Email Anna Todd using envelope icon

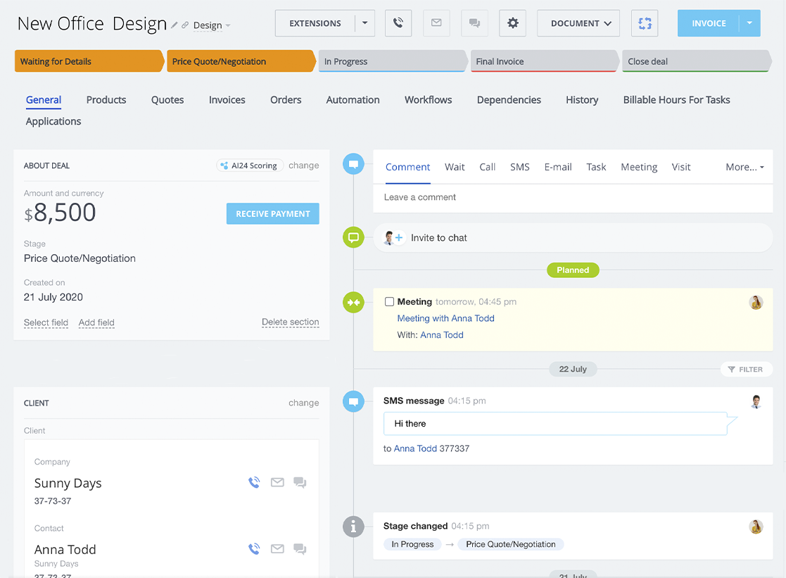277,549
